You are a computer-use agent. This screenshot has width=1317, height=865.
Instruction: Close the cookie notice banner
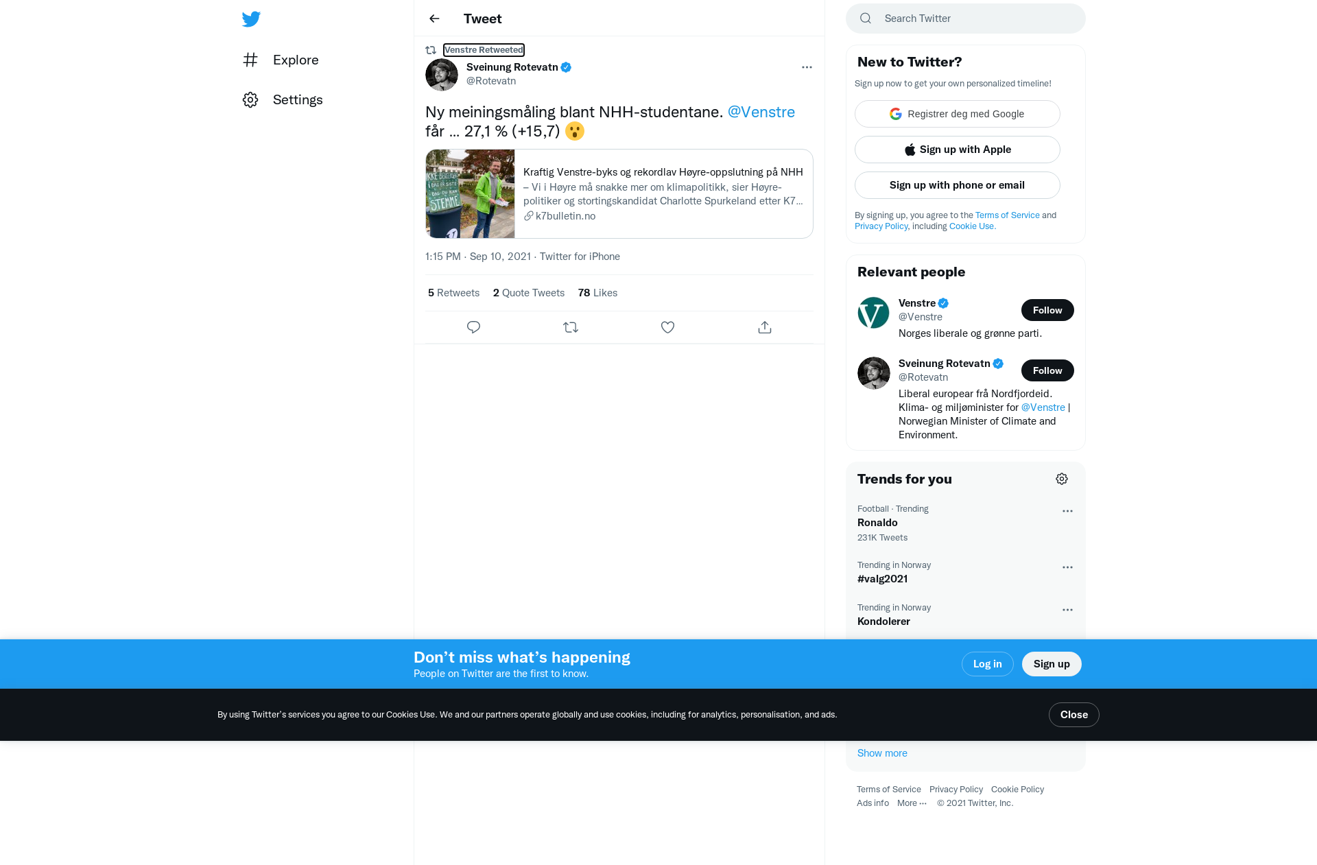pyautogui.click(x=1073, y=715)
